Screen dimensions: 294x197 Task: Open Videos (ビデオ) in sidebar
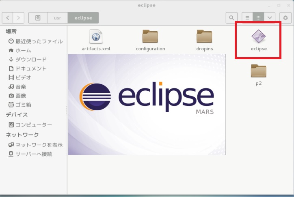click(x=19, y=77)
